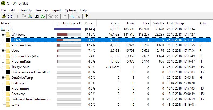Click the Refresh All toolbar icon

[x=10, y=16]
